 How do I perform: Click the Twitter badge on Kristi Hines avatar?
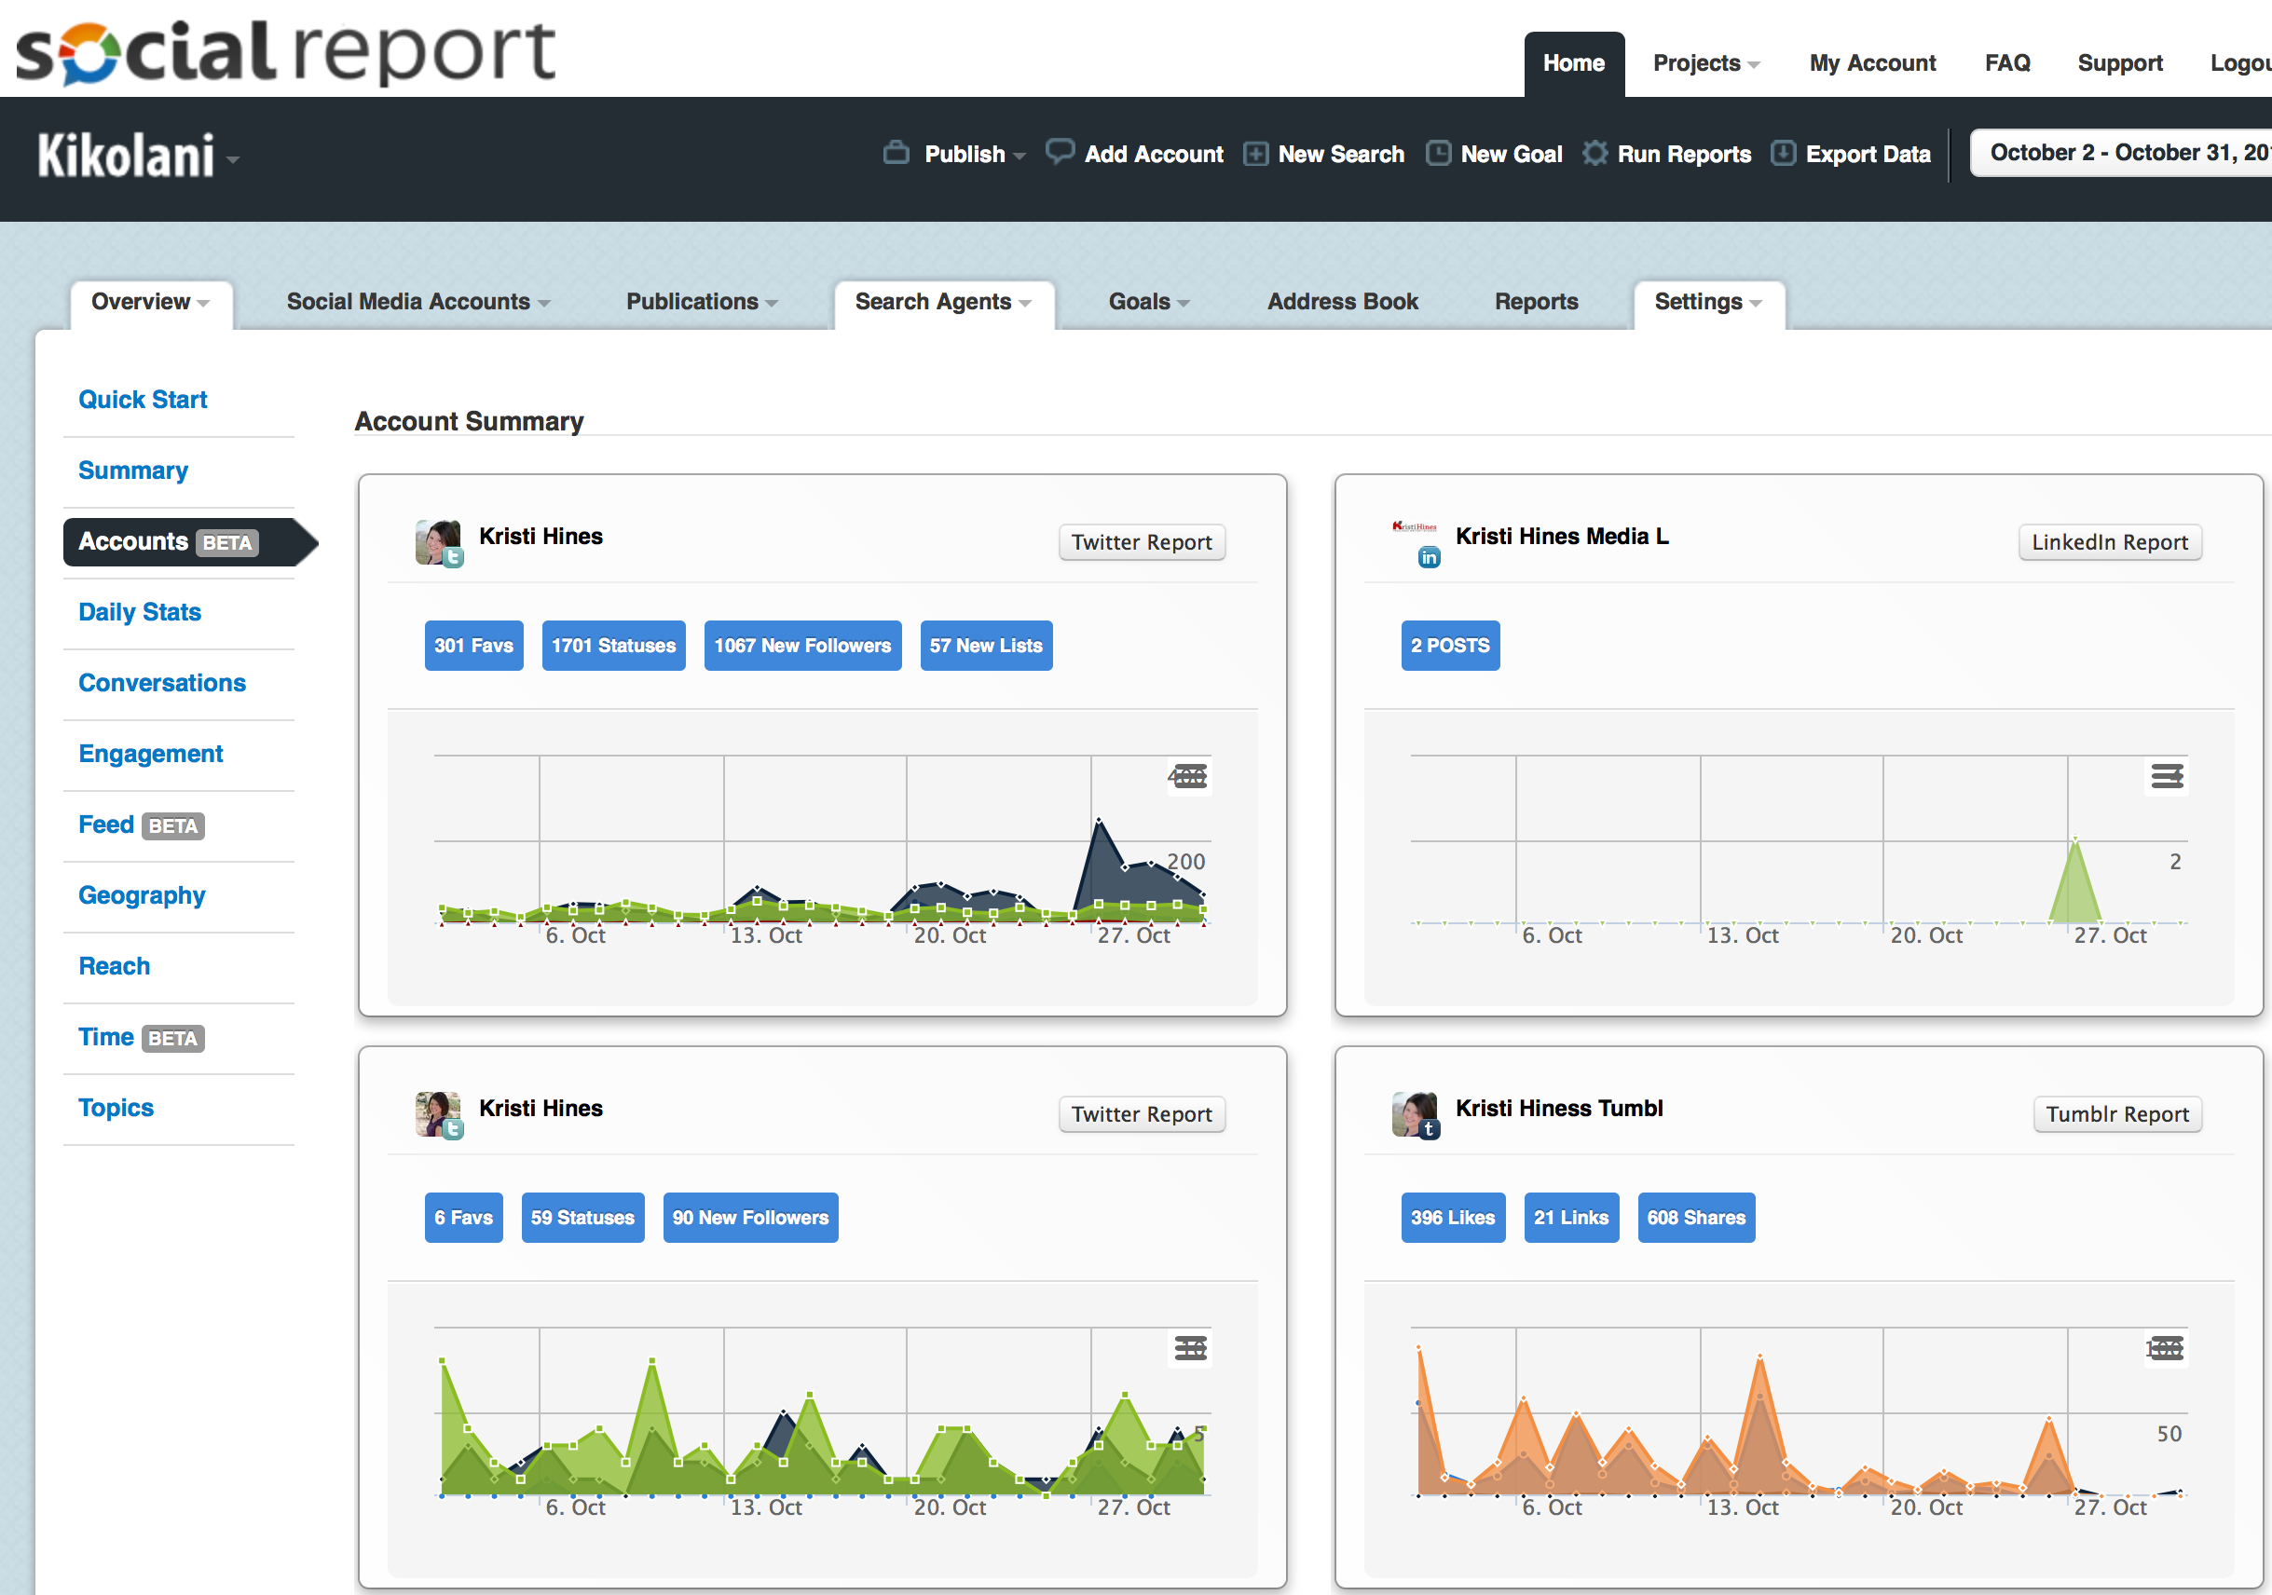pyautogui.click(x=455, y=558)
